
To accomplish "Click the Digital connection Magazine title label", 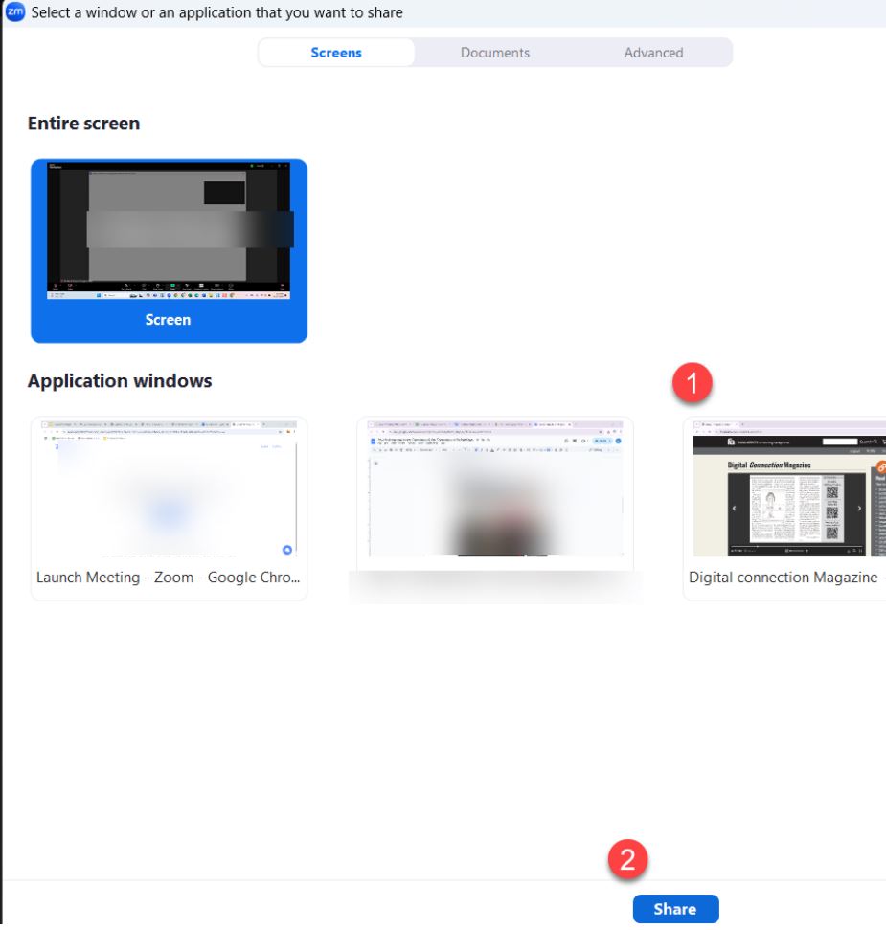I will coord(785,577).
